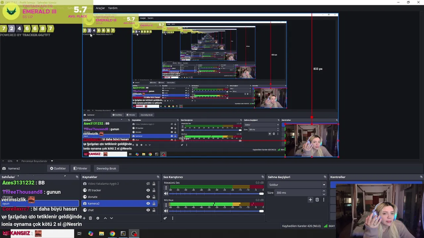Open transition properties three-dot menu
Screen dimensions: 424x238
pyautogui.click(x=324, y=200)
